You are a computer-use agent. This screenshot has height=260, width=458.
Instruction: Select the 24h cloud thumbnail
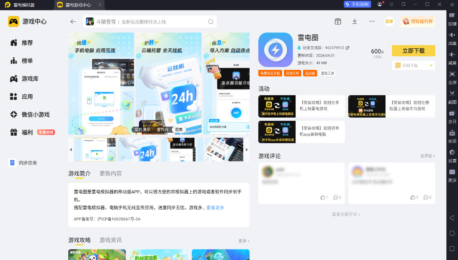[x=139, y=149]
